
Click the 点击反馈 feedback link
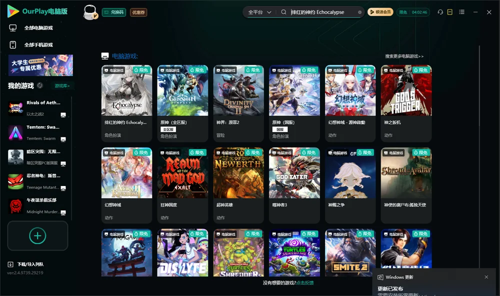[305, 283]
